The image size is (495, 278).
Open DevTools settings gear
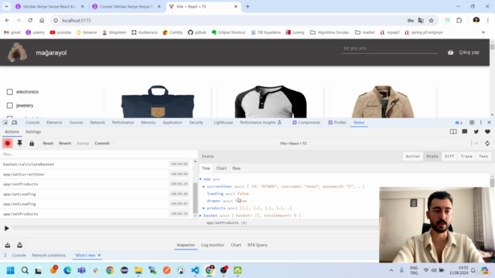[472, 123]
